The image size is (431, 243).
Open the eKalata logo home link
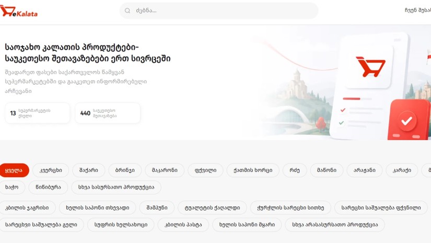click(x=19, y=11)
